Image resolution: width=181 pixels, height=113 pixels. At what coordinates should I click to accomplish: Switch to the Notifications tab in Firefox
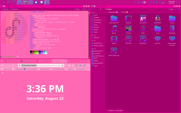27,61
